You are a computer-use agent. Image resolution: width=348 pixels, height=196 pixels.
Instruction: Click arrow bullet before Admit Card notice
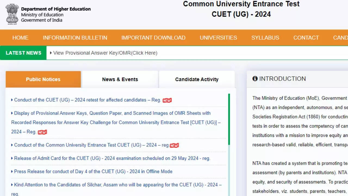click(x=12, y=158)
